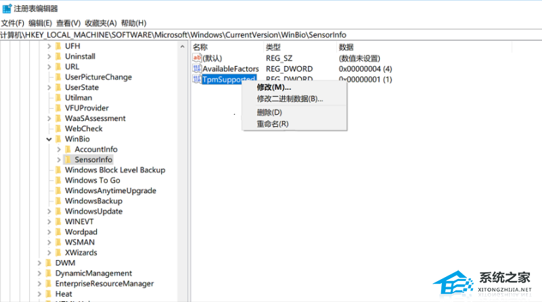Click the WindowsUpdate folder icon
This screenshot has height=302, width=542.
pos(58,211)
